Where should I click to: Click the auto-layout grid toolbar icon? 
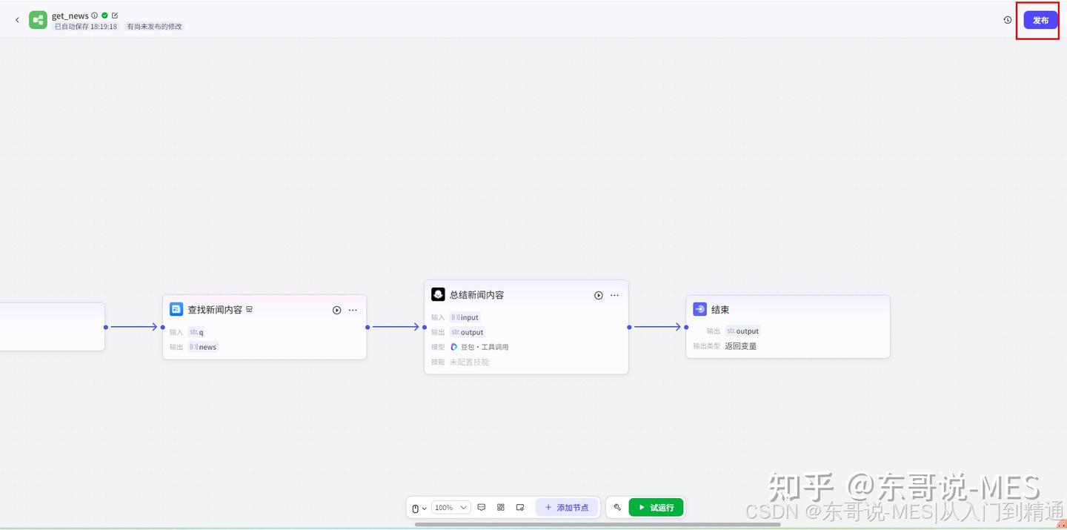point(501,508)
